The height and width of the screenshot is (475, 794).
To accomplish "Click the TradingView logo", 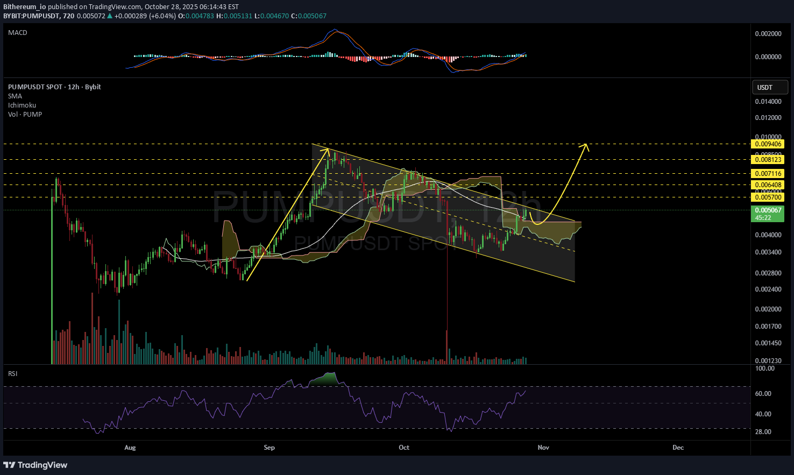I will [x=36, y=465].
